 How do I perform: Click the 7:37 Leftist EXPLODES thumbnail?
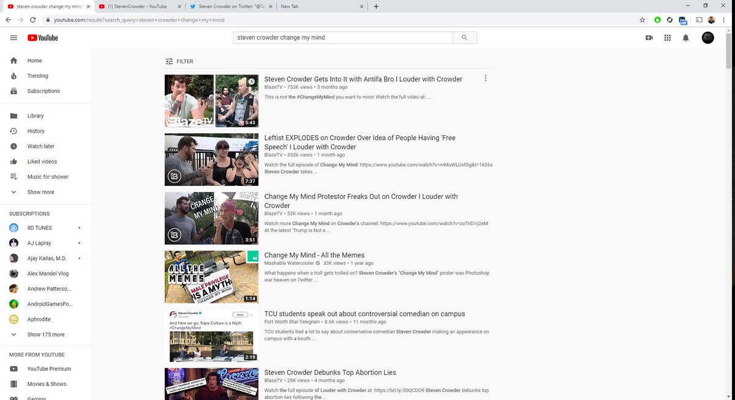point(211,160)
